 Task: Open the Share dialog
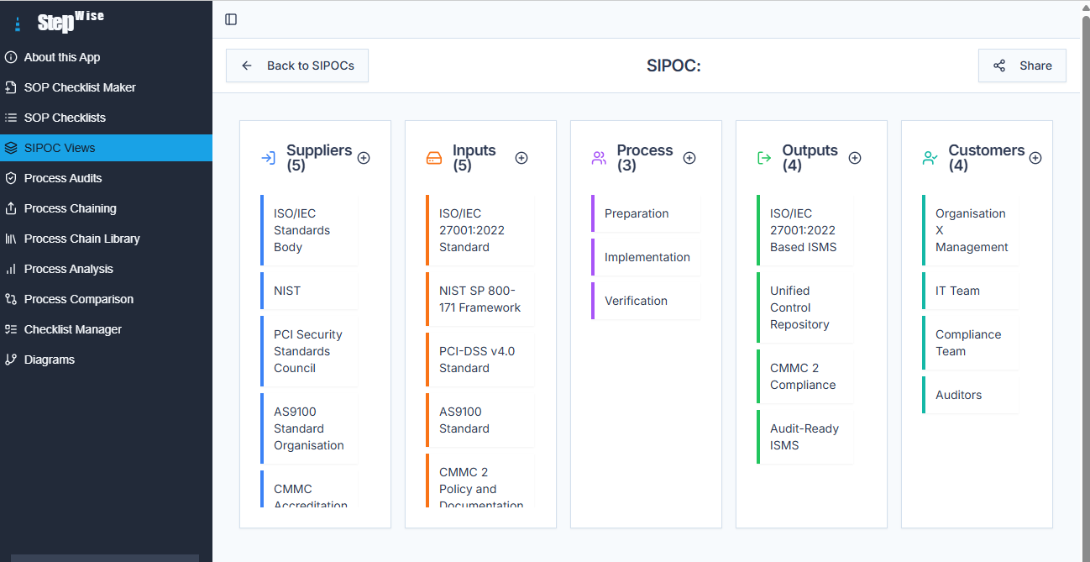(1022, 65)
